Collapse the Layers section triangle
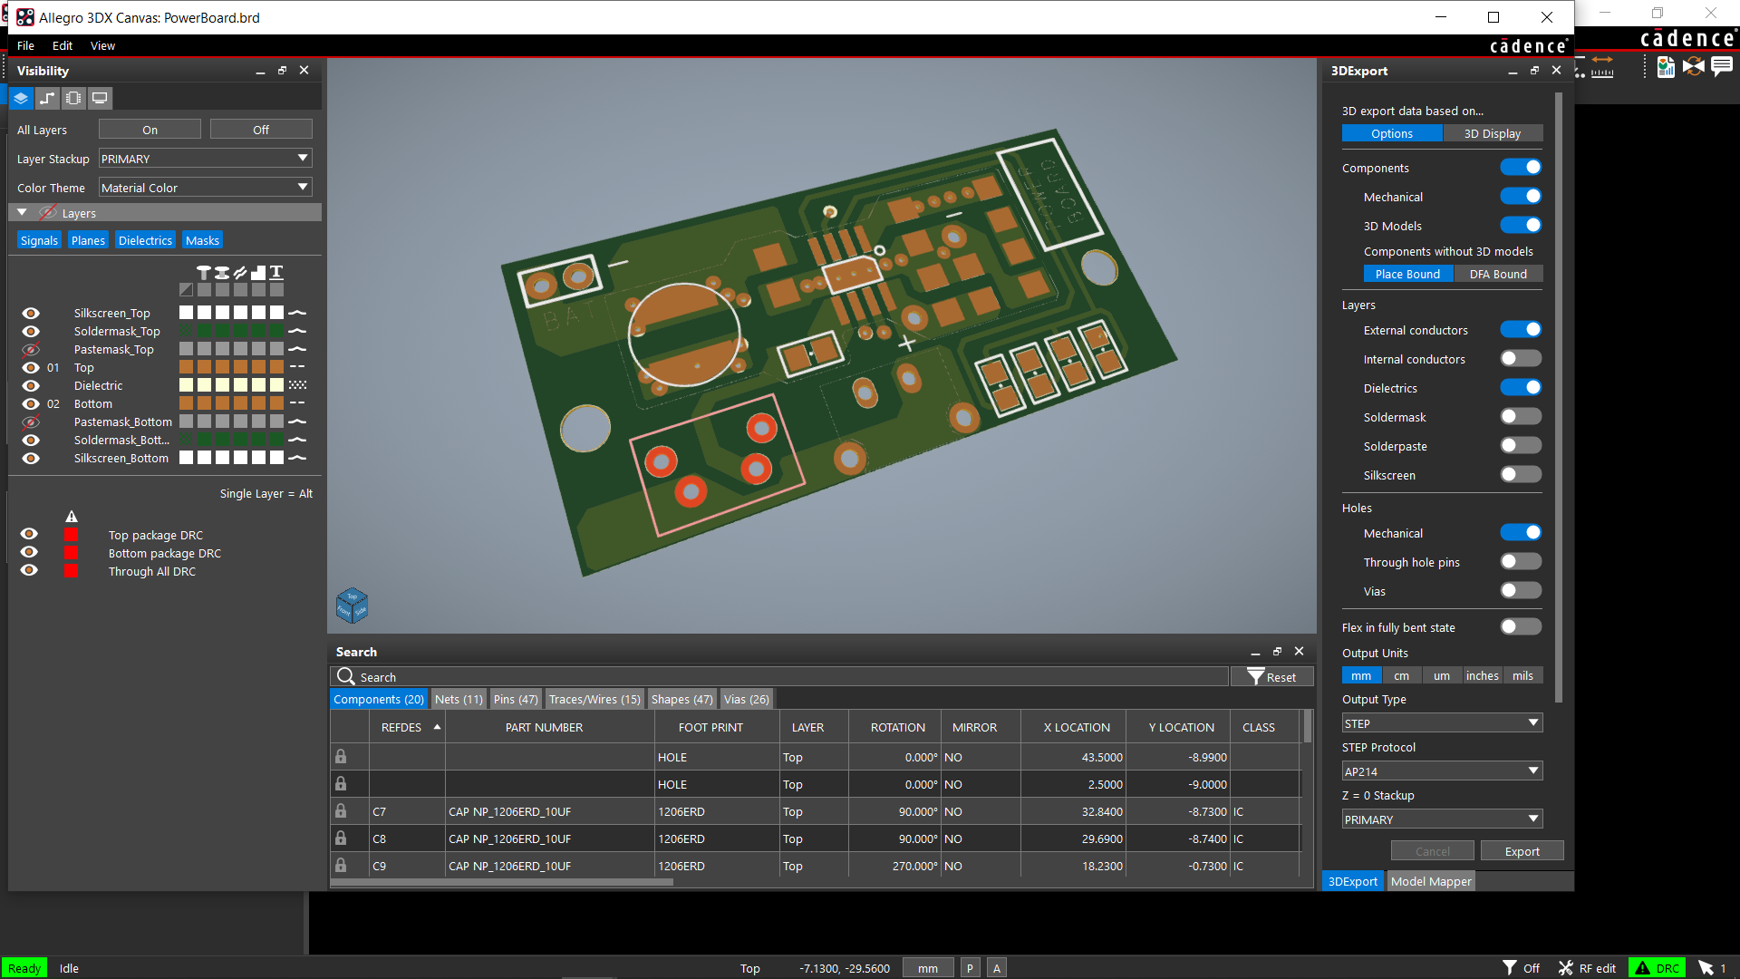 pos(22,212)
